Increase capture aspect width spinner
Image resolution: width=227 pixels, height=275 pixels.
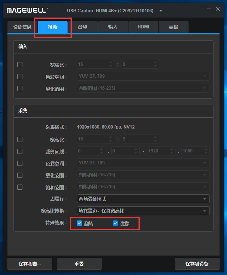(x=111, y=137)
